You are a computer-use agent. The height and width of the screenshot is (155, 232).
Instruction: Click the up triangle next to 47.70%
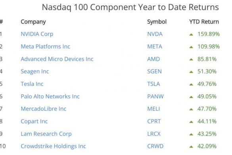(191, 109)
